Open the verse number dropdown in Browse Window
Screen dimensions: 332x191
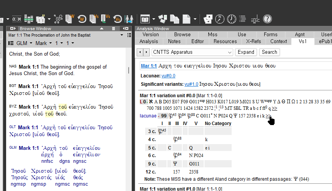[73, 43]
